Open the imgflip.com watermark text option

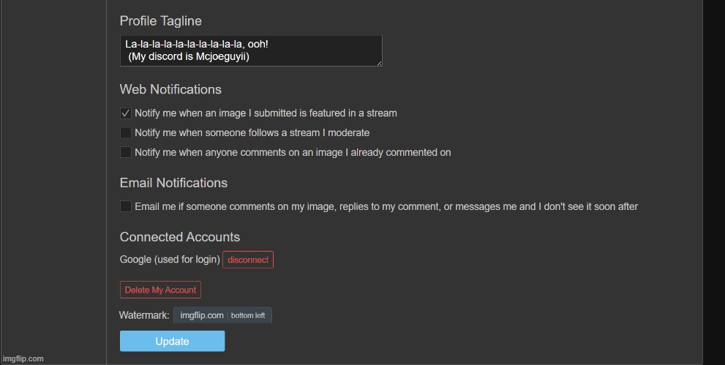click(201, 315)
